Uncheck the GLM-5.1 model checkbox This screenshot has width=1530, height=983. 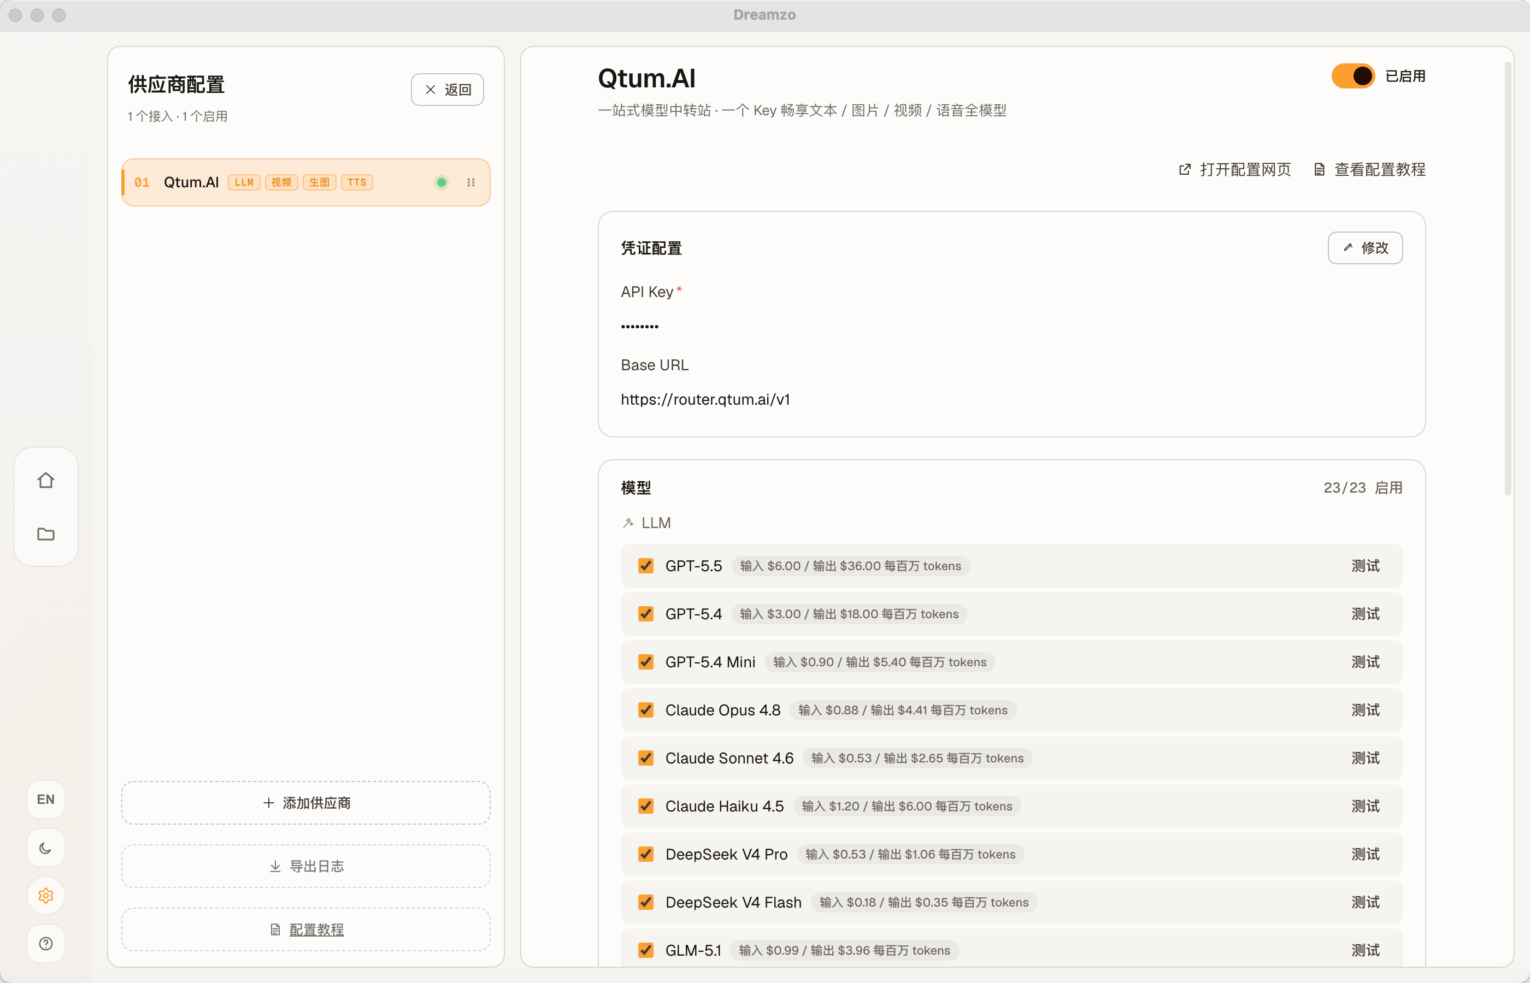click(x=645, y=950)
